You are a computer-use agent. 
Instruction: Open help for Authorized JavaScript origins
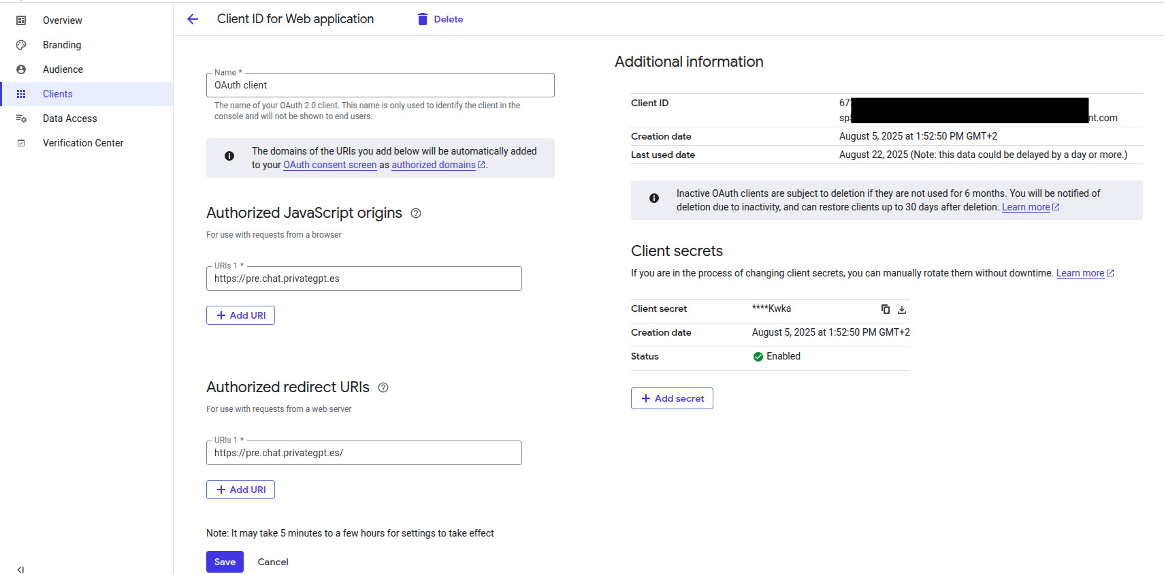(416, 213)
